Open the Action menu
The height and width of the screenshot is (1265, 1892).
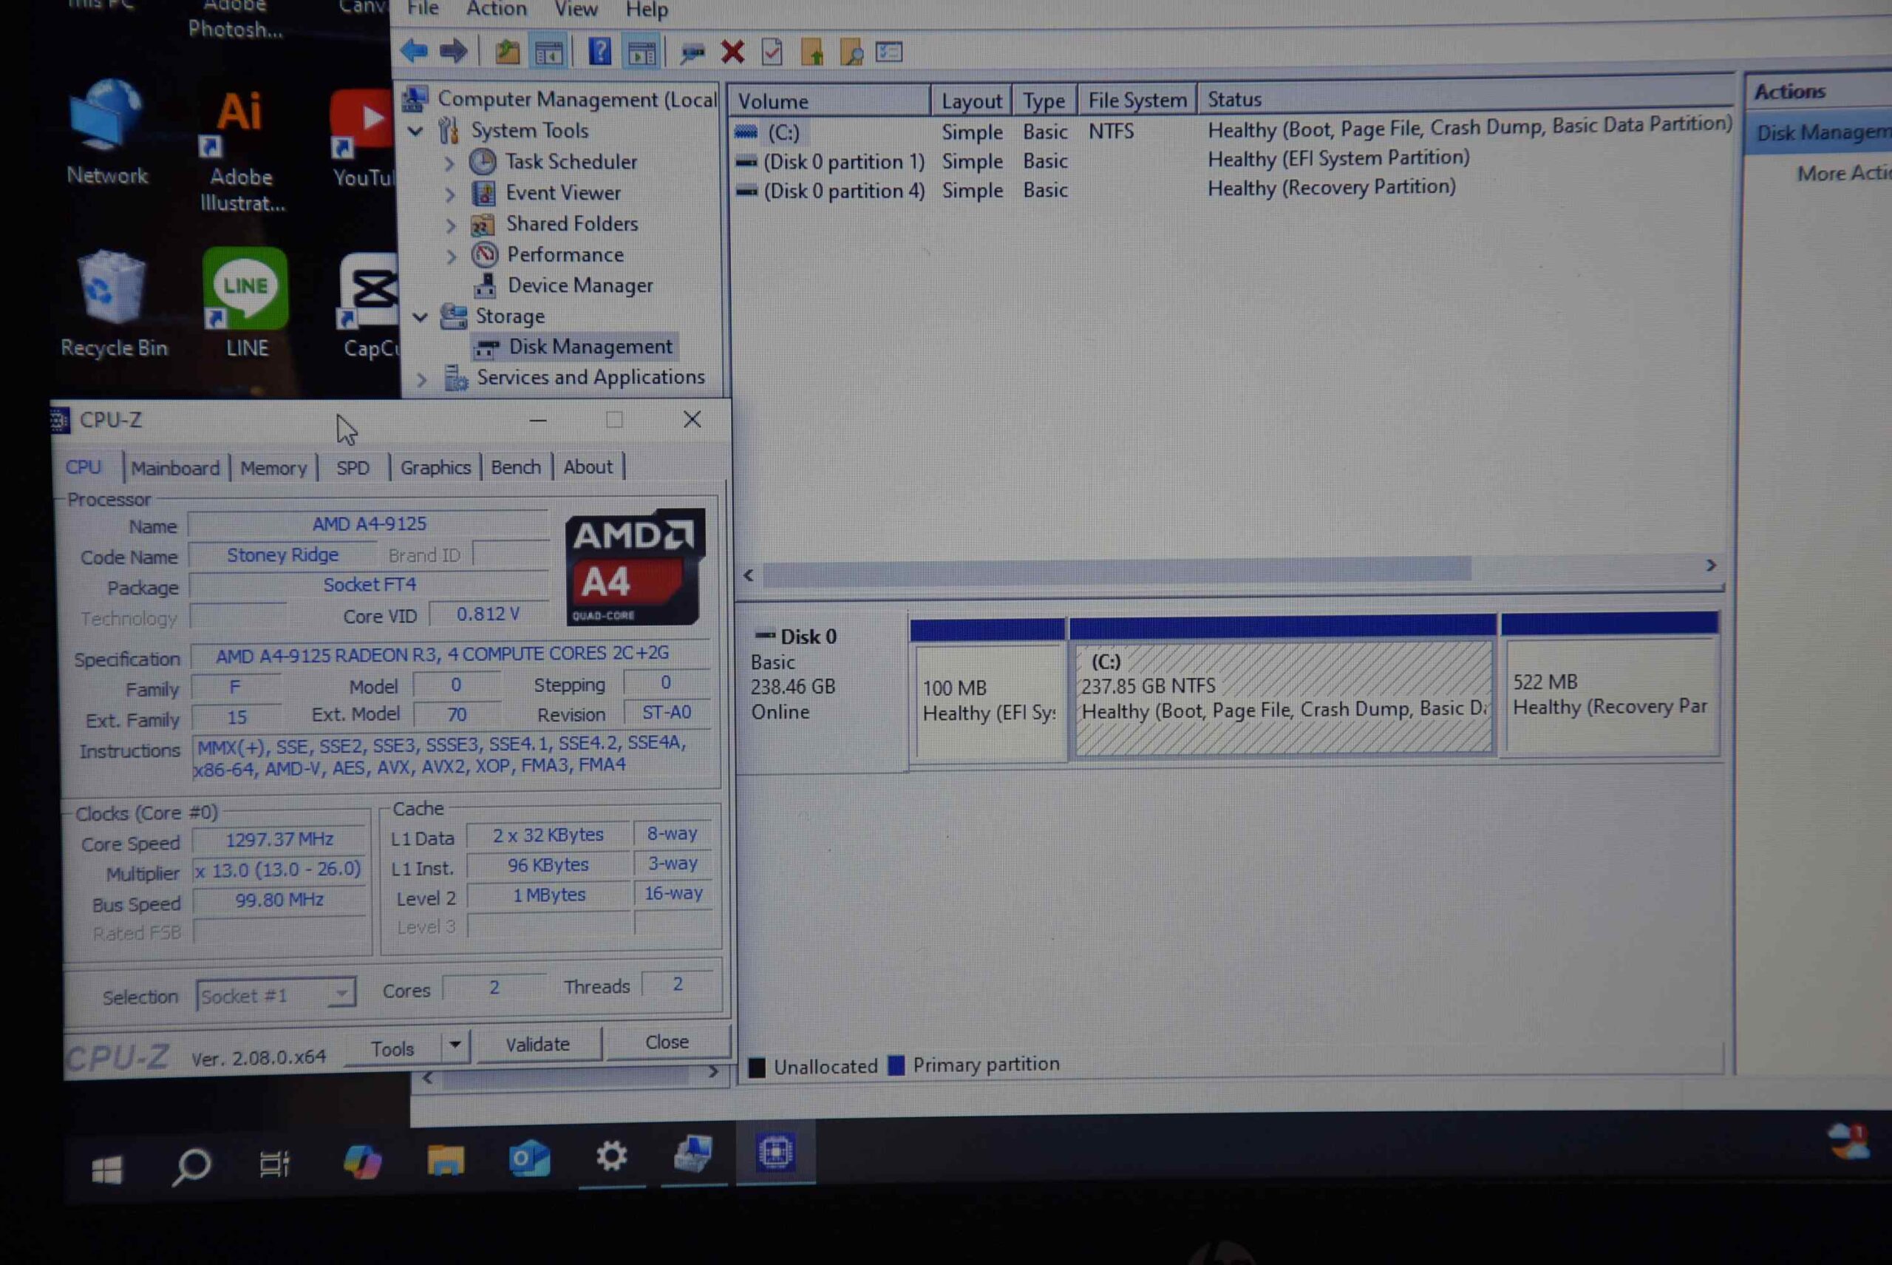coord(496,10)
